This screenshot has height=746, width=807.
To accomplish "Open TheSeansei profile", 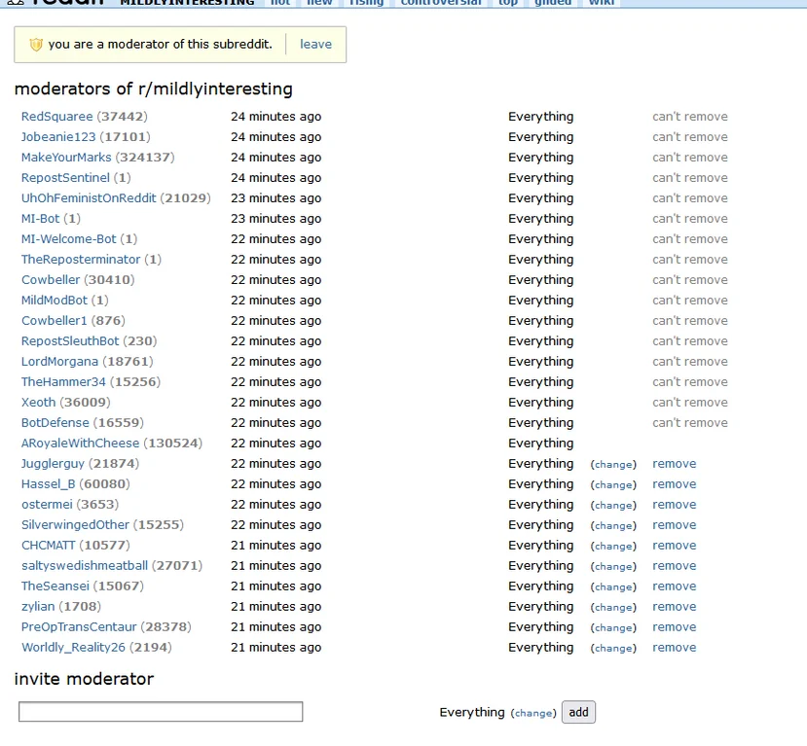I will coord(55,586).
